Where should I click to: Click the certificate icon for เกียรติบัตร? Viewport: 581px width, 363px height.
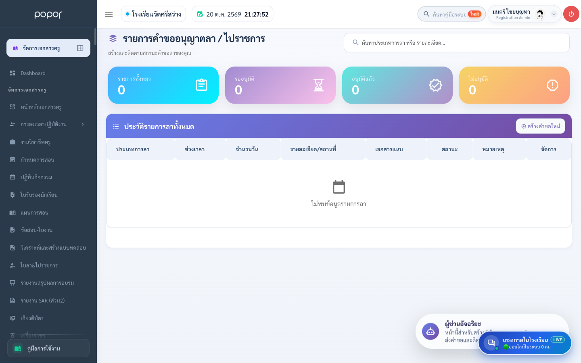[13, 318]
